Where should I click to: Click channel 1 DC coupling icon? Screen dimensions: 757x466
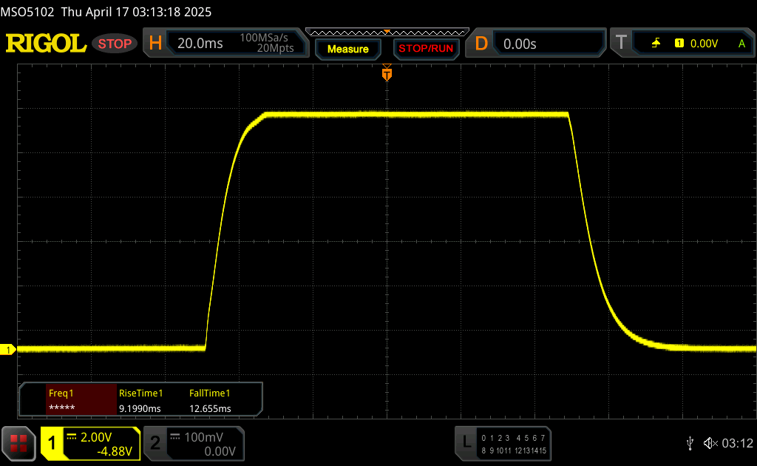click(72, 436)
